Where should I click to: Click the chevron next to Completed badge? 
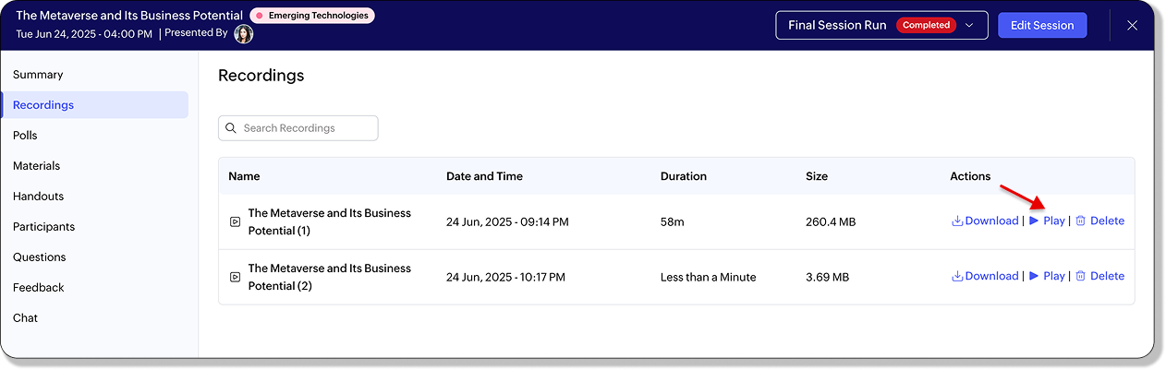click(x=969, y=26)
